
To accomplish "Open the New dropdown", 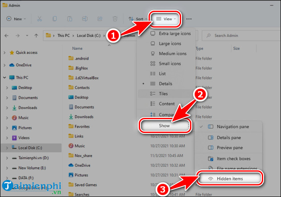I will (x=16, y=19).
